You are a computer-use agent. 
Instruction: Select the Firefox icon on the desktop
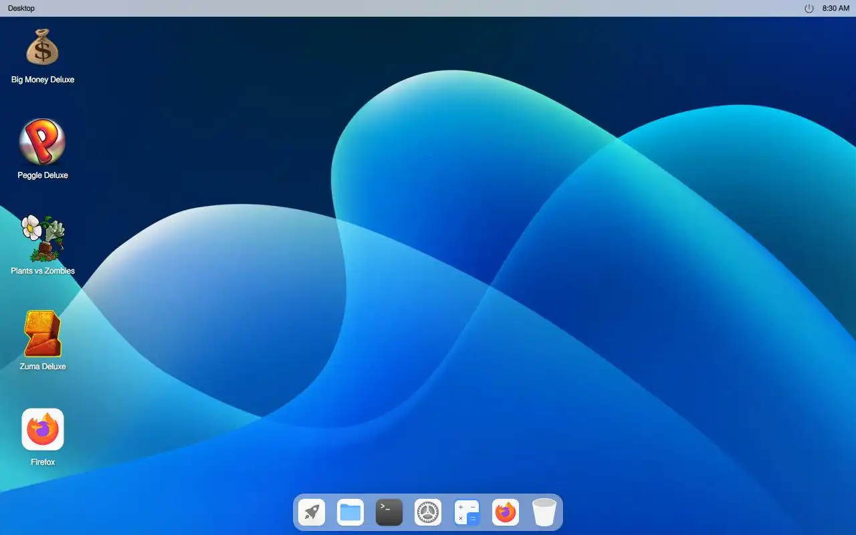tap(43, 429)
